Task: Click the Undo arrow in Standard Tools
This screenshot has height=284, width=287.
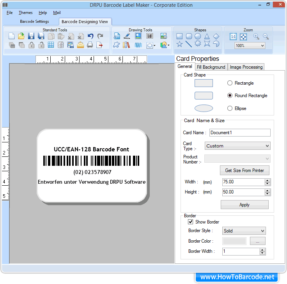Action: click(x=90, y=36)
